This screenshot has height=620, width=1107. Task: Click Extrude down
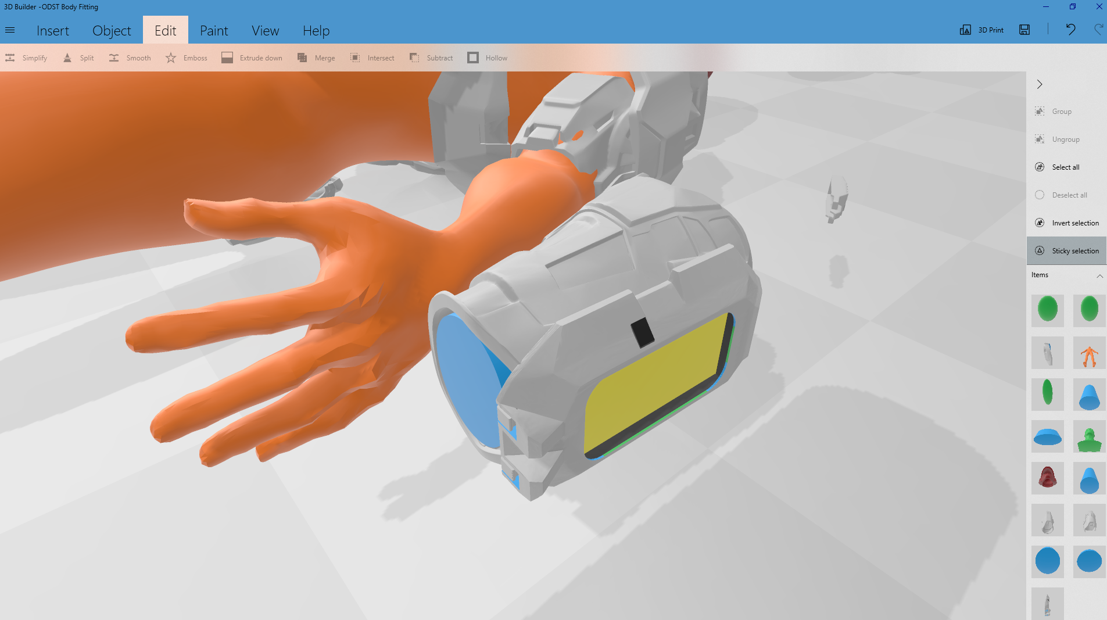tap(252, 58)
